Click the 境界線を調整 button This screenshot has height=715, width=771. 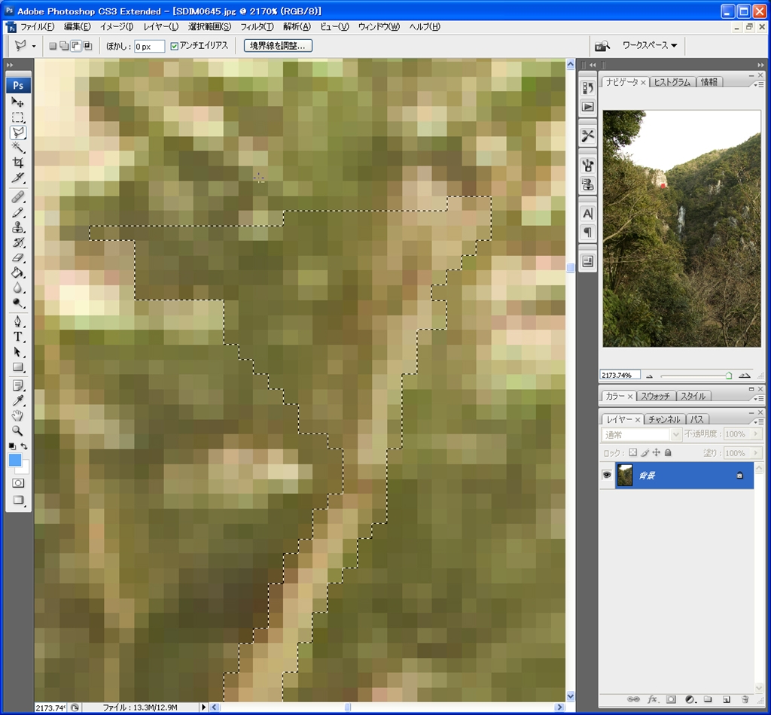pyautogui.click(x=278, y=46)
